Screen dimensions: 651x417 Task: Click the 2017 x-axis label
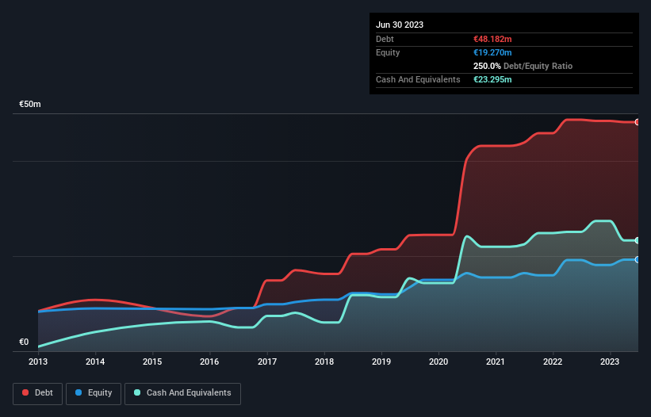pyautogui.click(x=267, y=362)
